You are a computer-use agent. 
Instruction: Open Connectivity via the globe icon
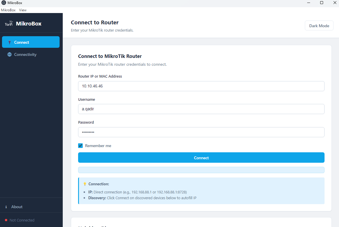coord(10,54)
